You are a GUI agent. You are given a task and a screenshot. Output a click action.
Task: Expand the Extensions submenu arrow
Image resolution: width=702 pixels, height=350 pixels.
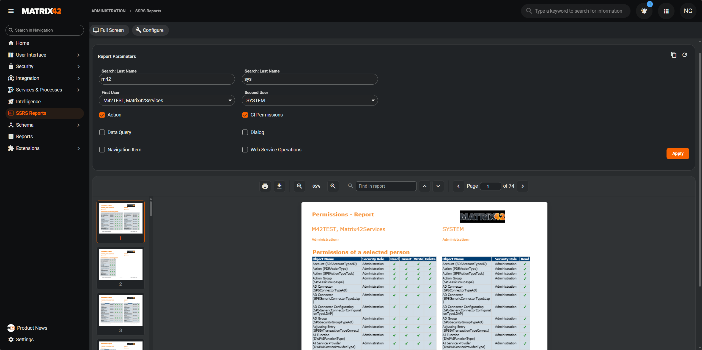(x=79, y=148)
